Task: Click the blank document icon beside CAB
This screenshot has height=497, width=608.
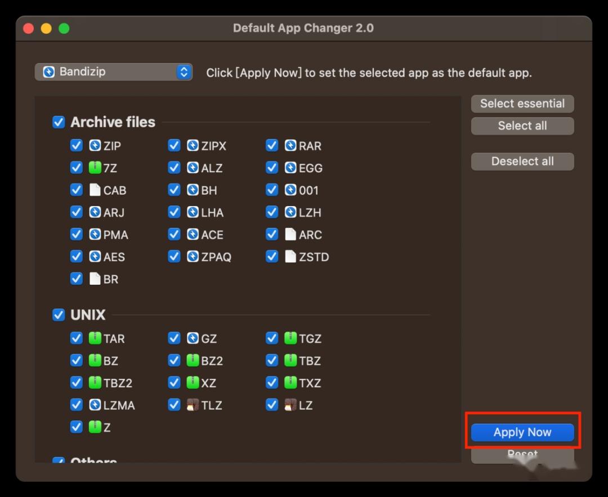Action: click(x=95, y=190)
